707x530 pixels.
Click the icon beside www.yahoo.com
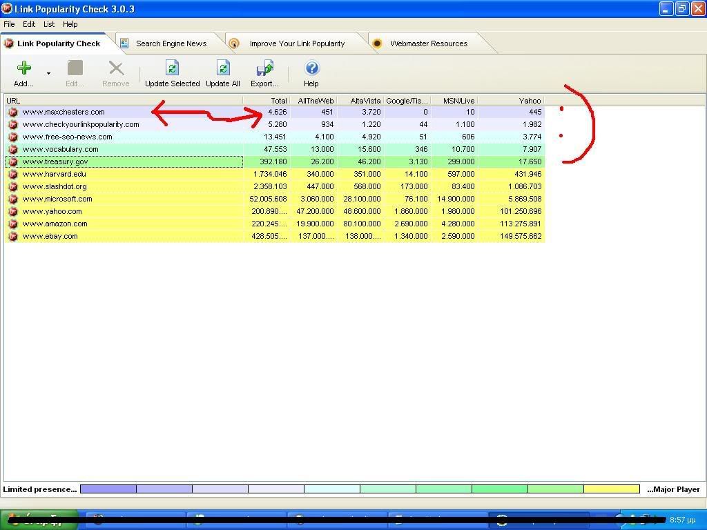tap(12, 211)
